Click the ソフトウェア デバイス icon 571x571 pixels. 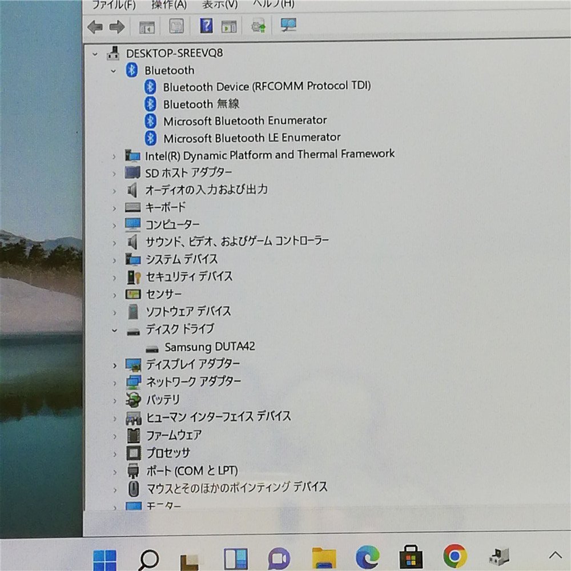pos(133,312)
